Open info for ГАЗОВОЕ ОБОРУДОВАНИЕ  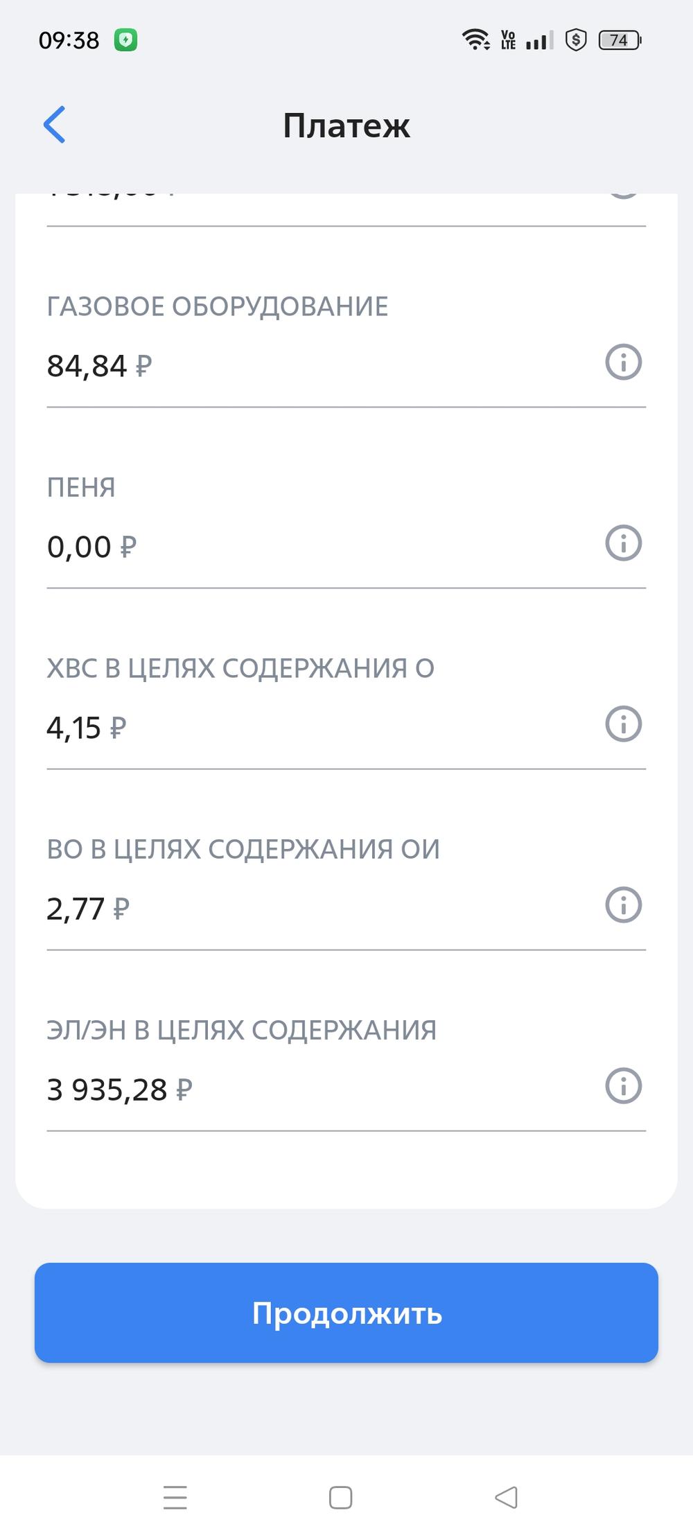click(x=623, y=362)
